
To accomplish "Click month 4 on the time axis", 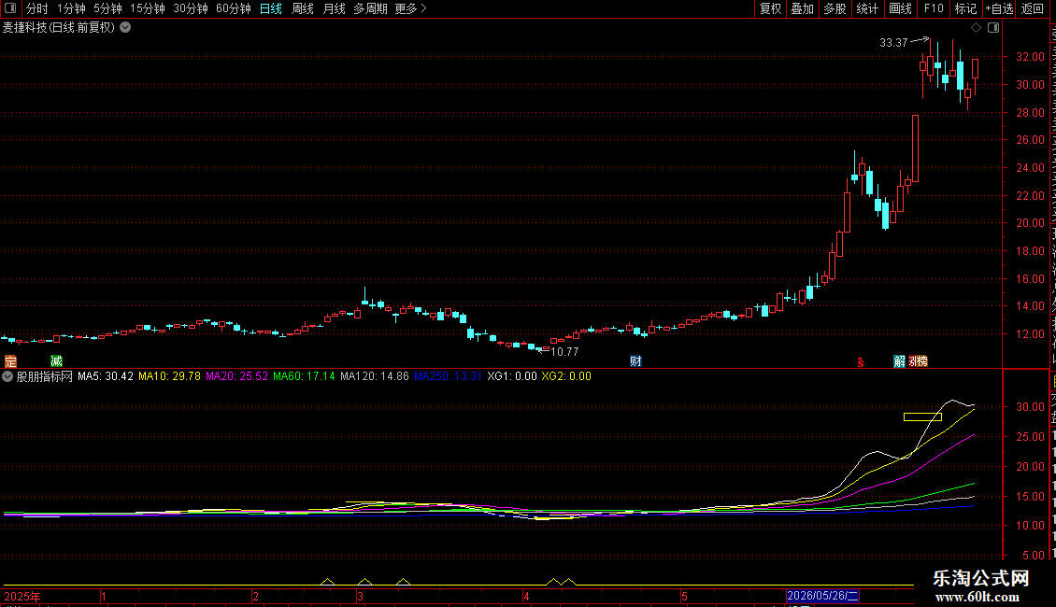I will click(526, 596).
